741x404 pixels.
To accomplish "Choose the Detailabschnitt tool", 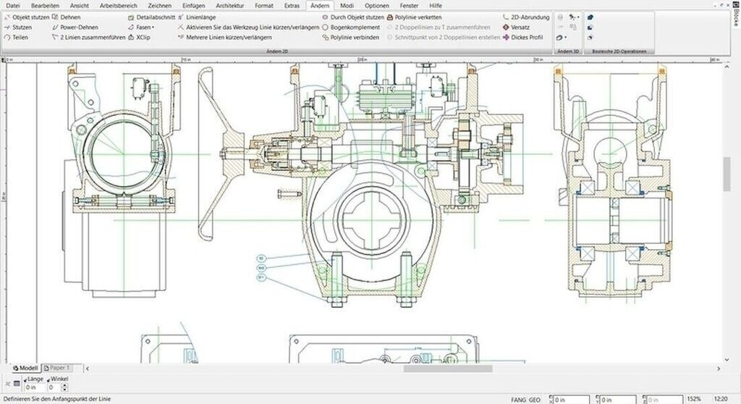I will click(156, 17).
